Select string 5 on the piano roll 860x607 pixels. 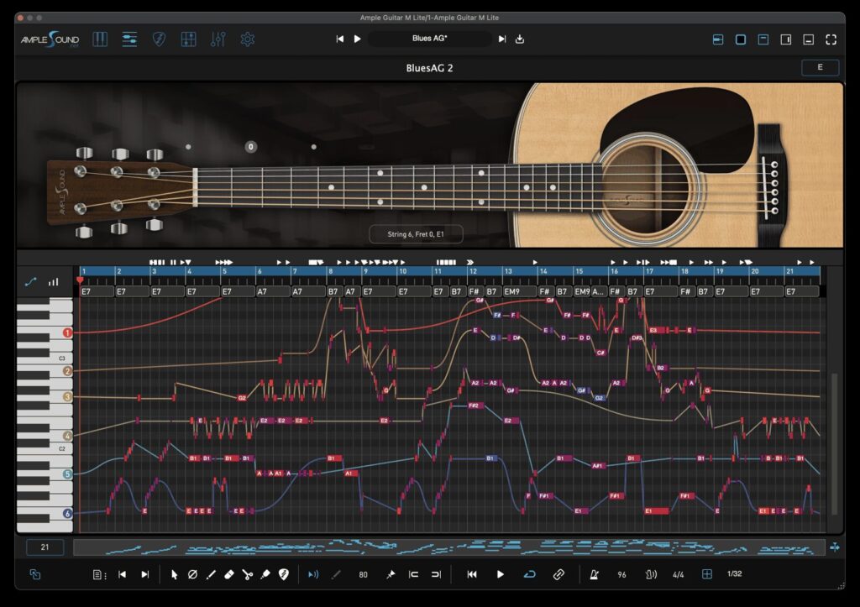tap(67, 474)
